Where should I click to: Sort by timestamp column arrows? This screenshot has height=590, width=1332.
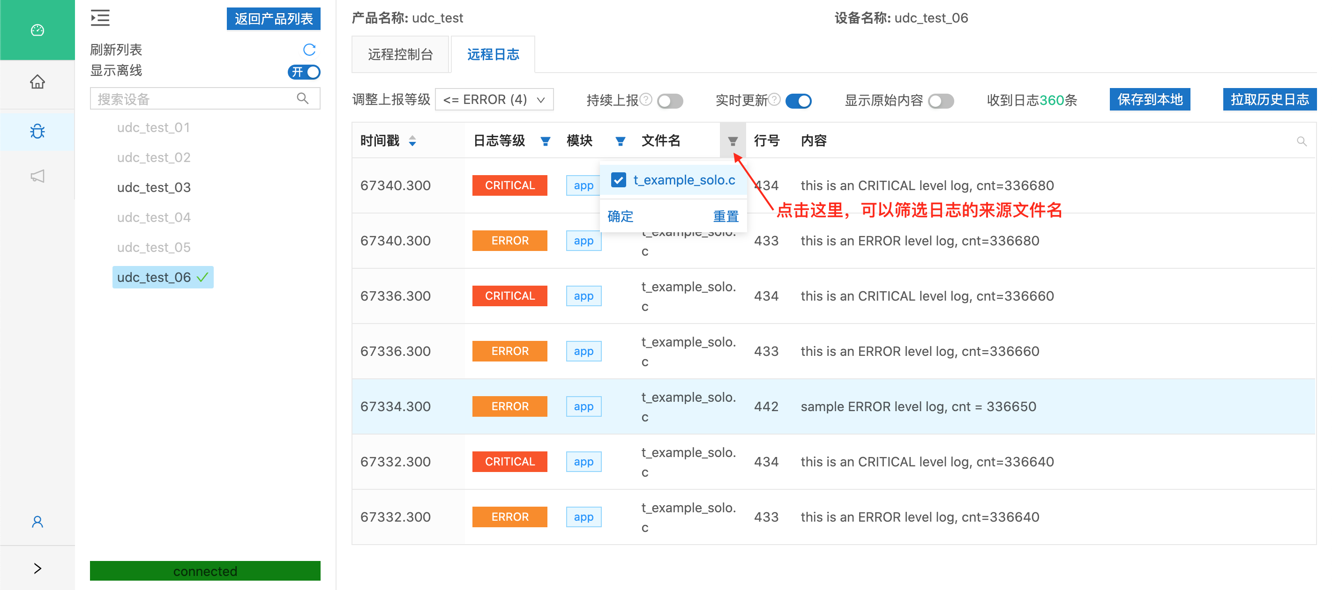[412, 140]
